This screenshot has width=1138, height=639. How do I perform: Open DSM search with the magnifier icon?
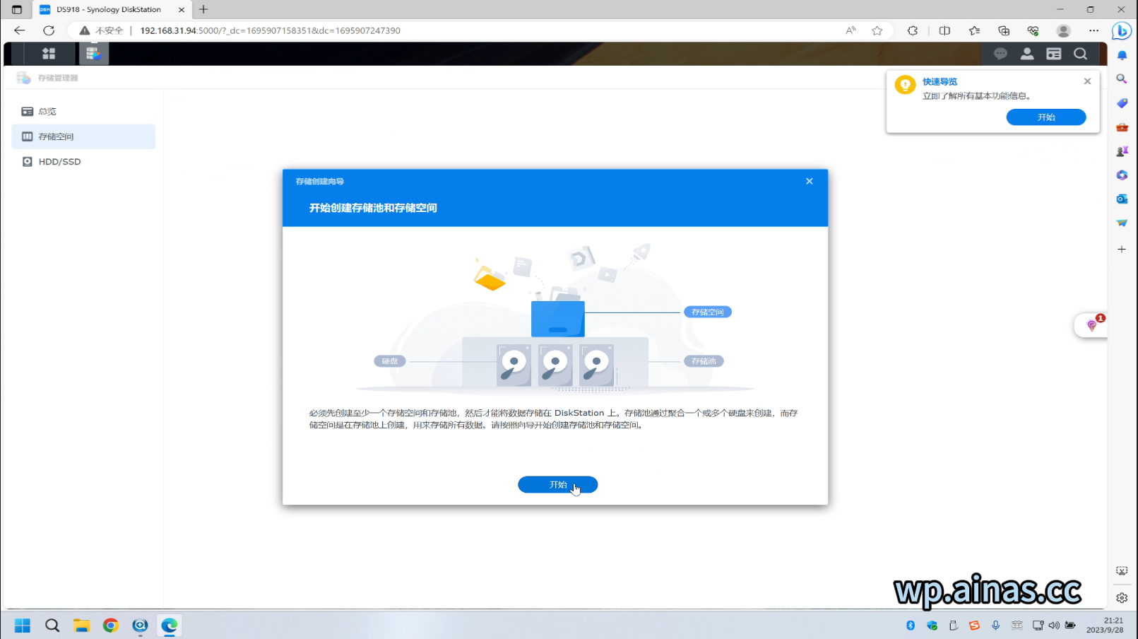[1080, 53]
